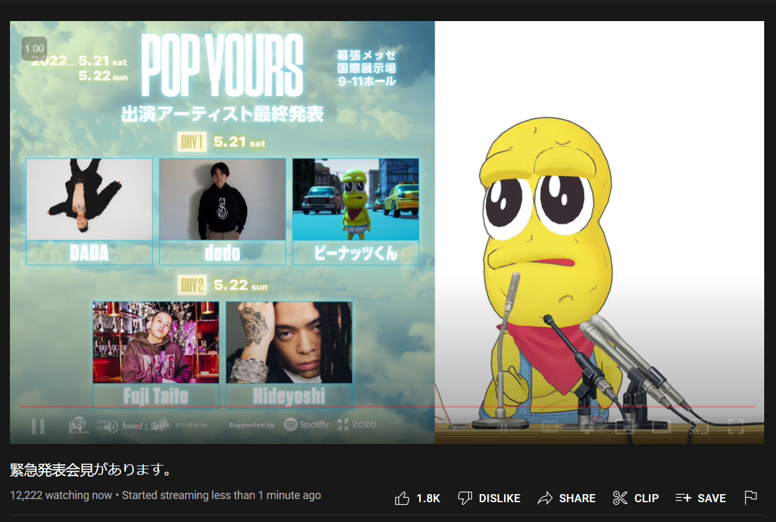Report the video with the flag icon

coord(751,498)
